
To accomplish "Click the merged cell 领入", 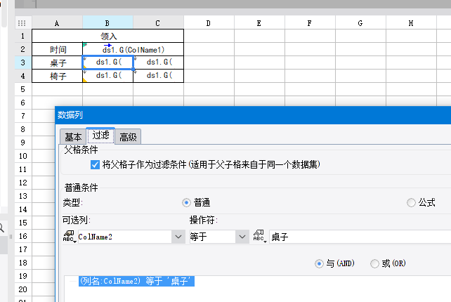I will (x=108, y=36).
